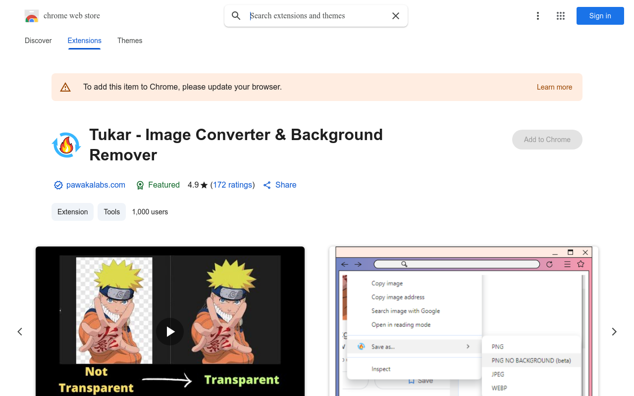634x396 pixels.
Task: Show previous screenshot with left arrow
Action: (20, 332)
